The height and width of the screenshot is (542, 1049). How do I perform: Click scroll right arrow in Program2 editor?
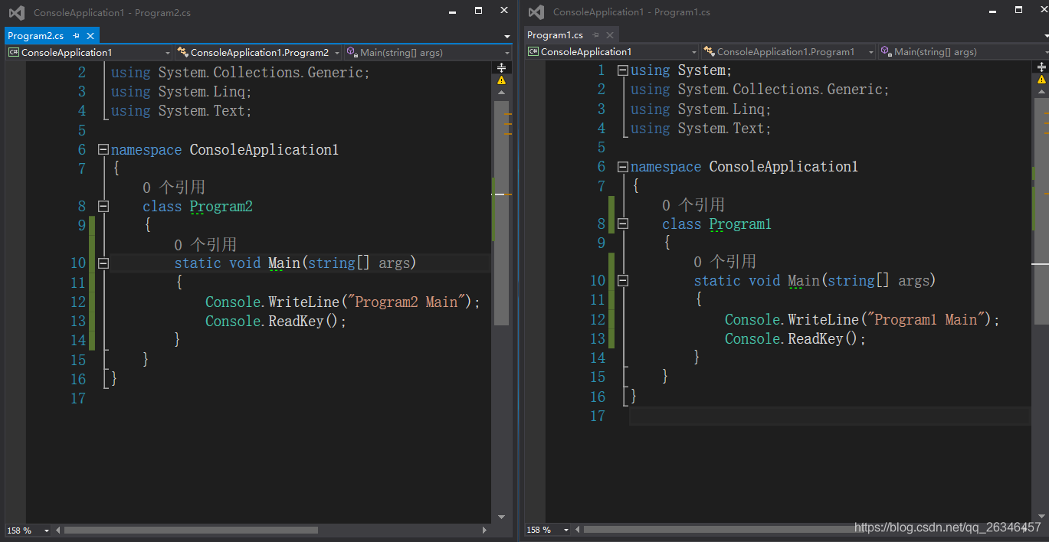click(484, 531)
